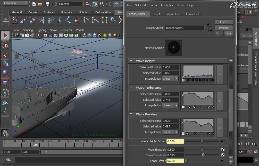Click the Auto Keyframe key icon
Image resolution: width=259 pixels, height=166 pixels.
click(x=250, y=152)
